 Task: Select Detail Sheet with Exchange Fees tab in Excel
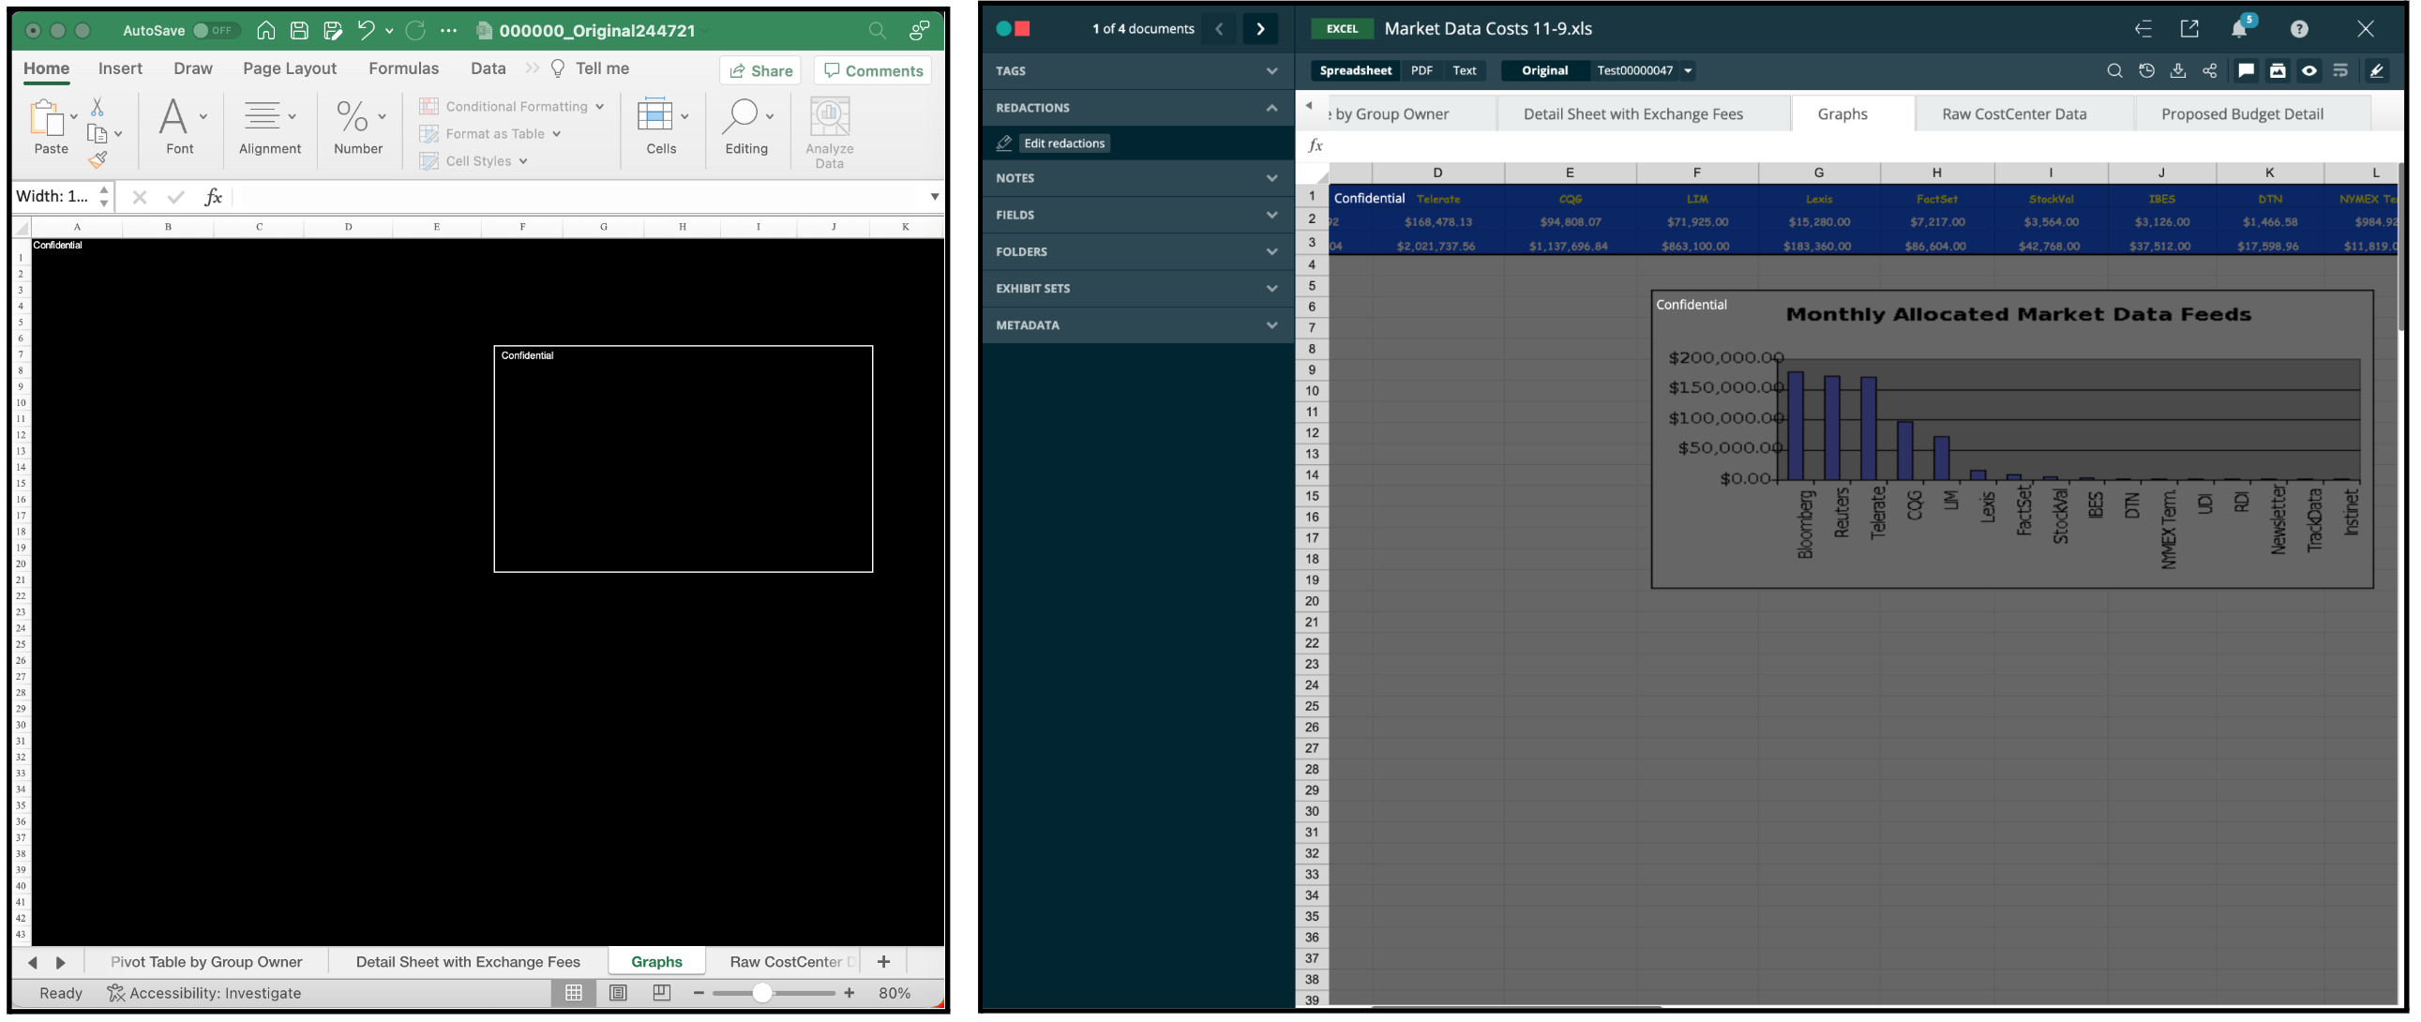[x=468, y=962]
